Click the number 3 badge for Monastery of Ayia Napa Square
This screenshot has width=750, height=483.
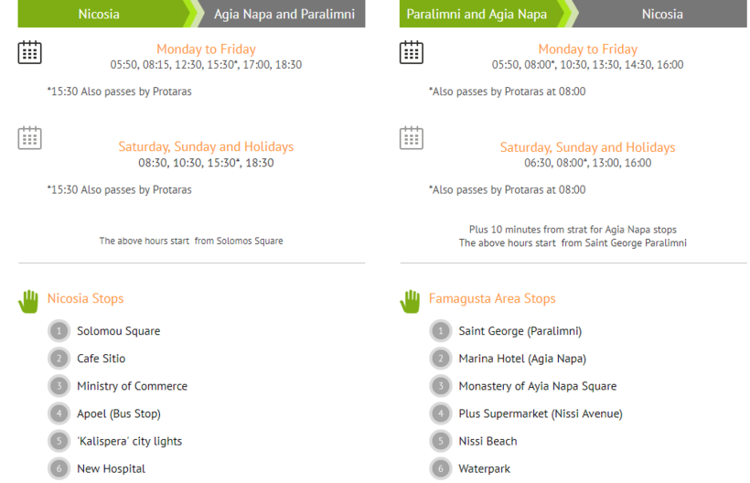pos(440,386)
